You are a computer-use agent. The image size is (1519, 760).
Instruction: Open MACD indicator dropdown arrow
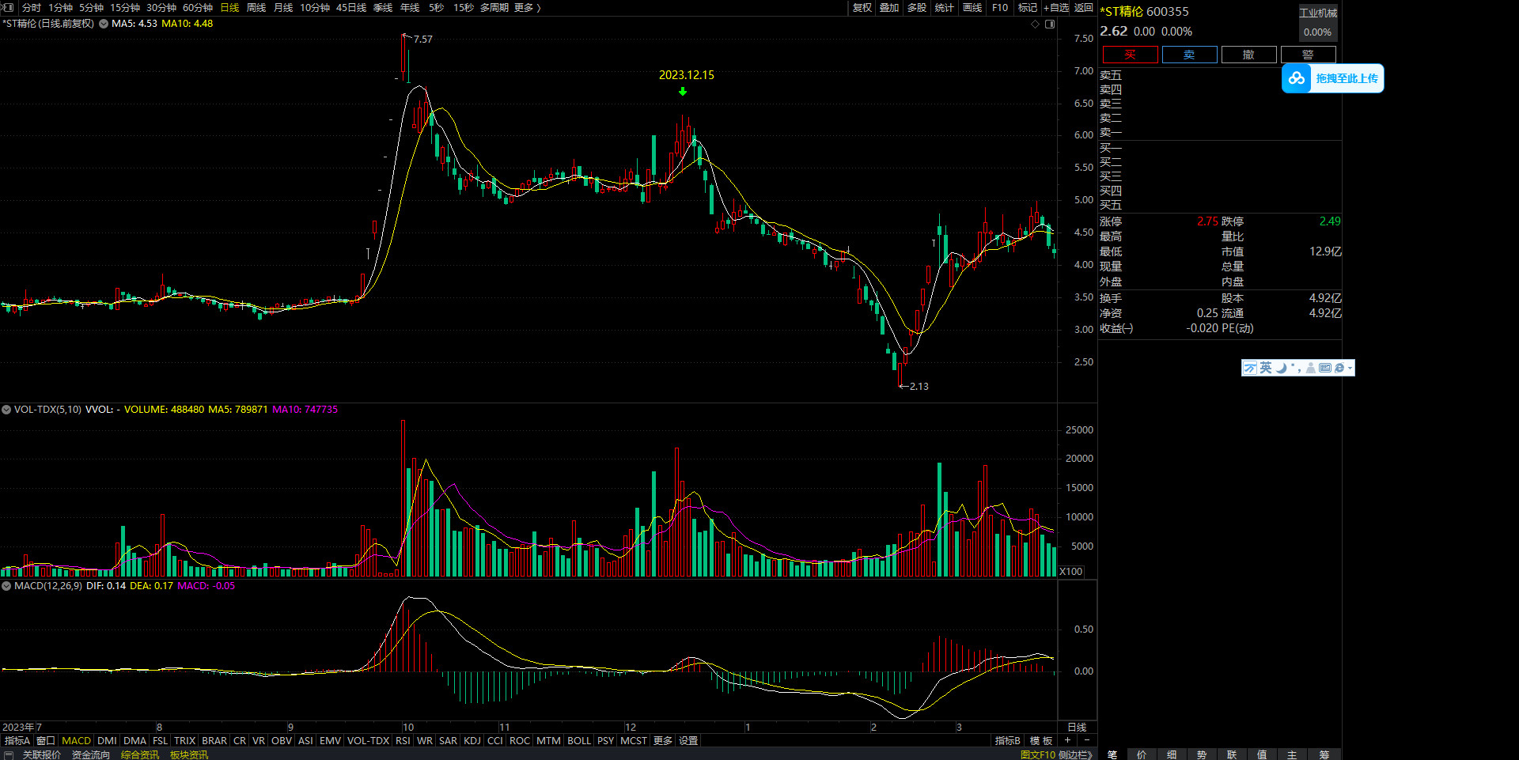pyautogui.click(x=6, y=586)
